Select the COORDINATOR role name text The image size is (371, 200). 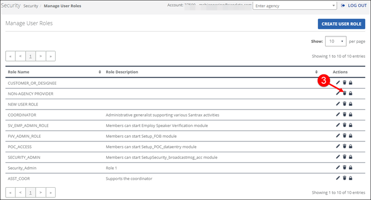[22, 115]
